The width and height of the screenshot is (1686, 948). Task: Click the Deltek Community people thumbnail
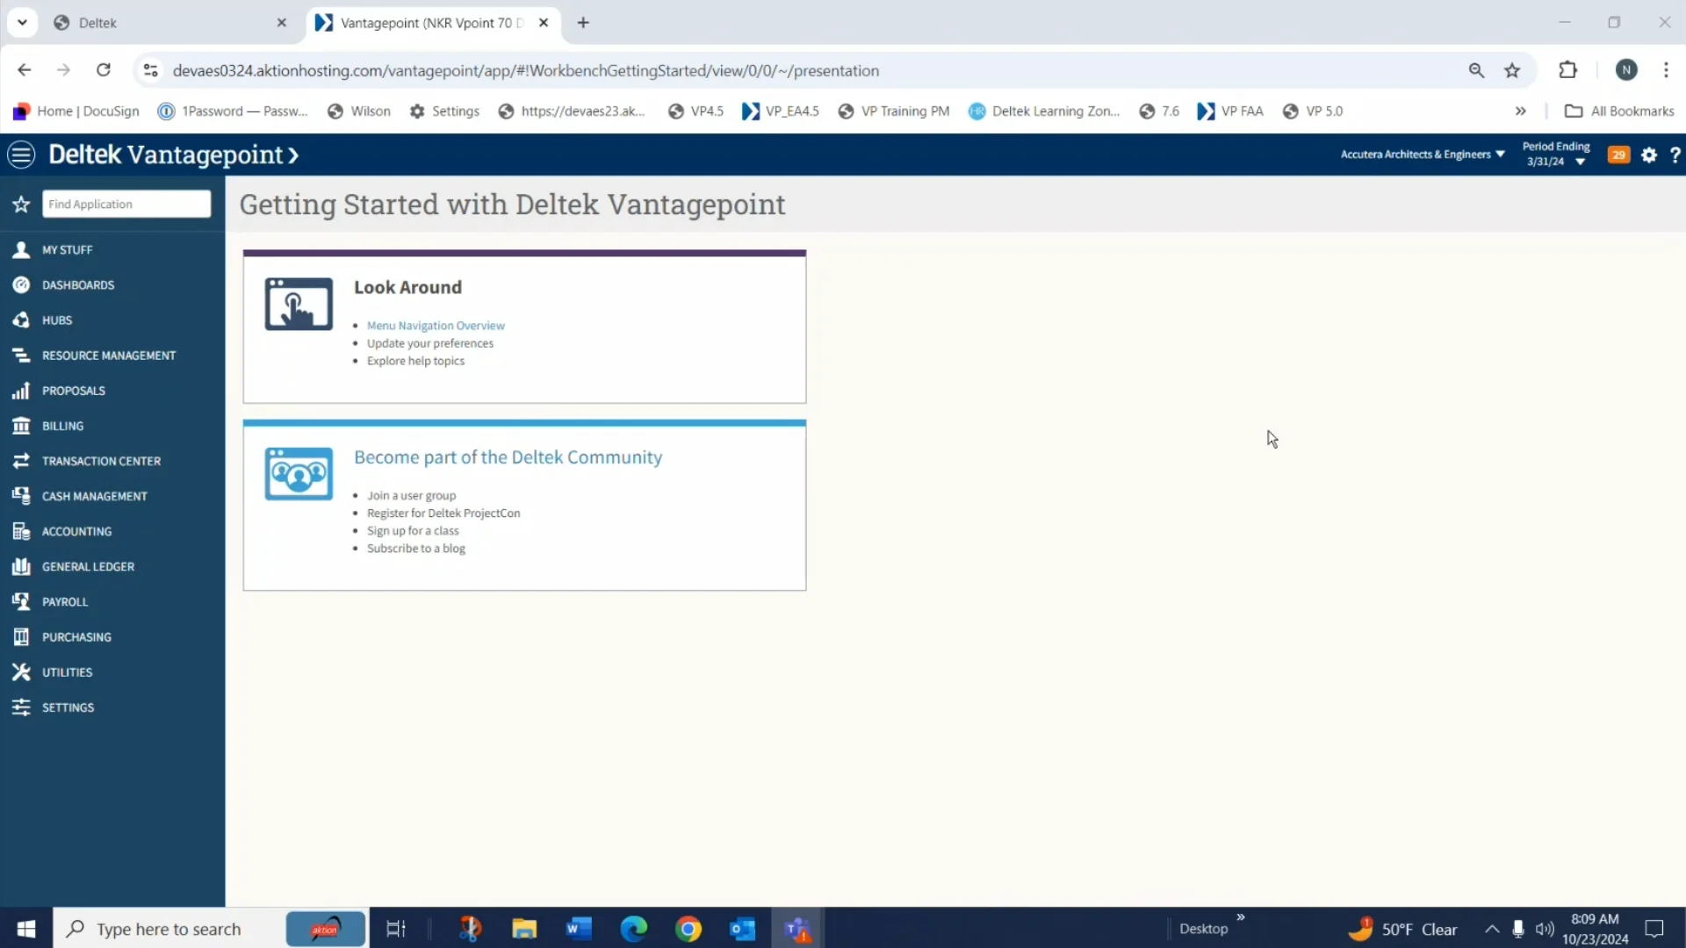tap(299, 474)
